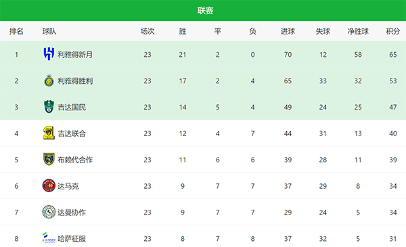Click the 达马克 red round logo
The height and width of the screenshot is (247, 406).
click(49, 185)
